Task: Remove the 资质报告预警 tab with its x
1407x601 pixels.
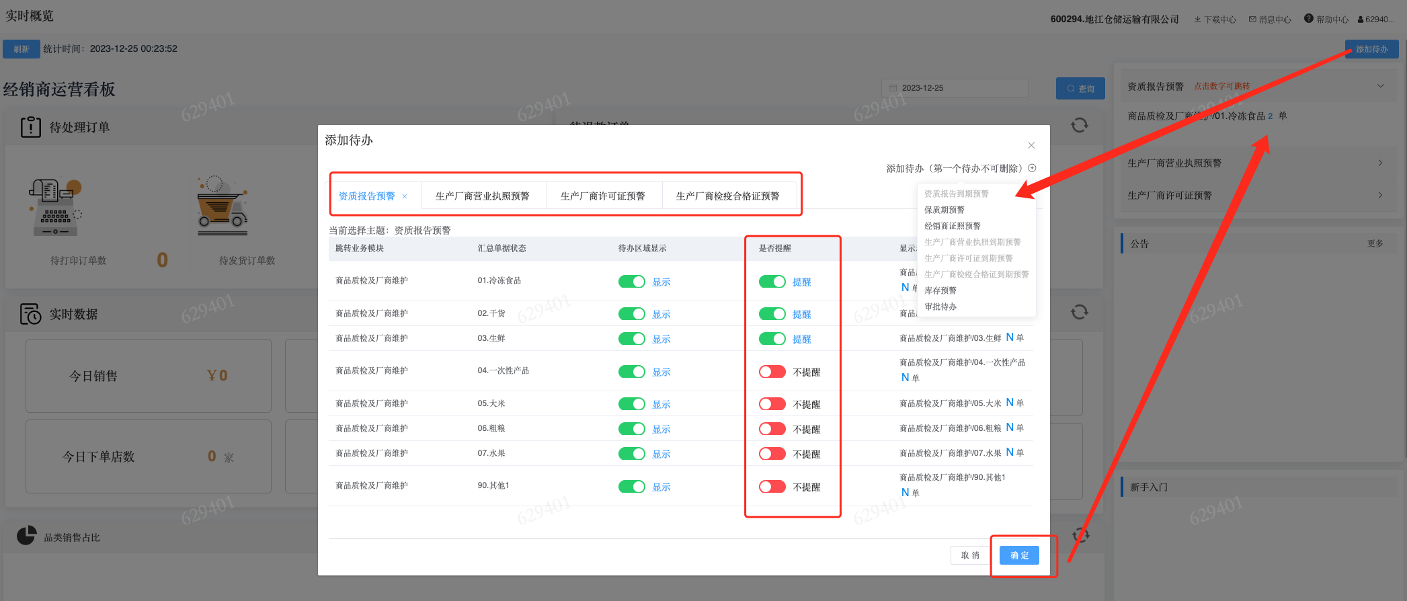Action: (x=405, y=196)
